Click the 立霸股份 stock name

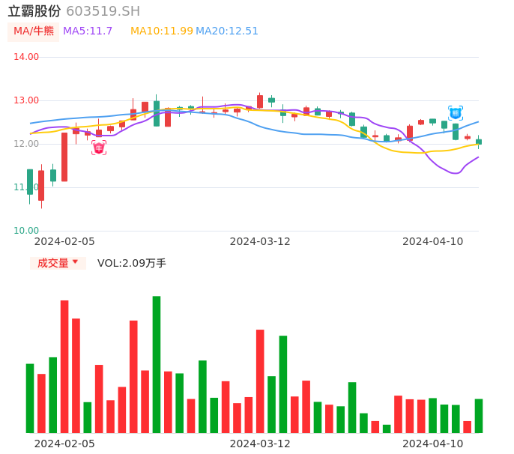(x=34, y=11)
